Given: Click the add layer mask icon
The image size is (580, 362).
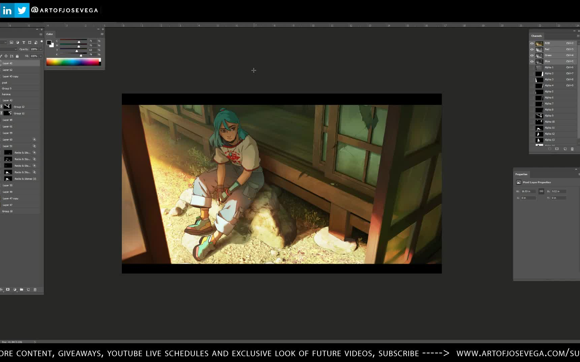Looking at the screenshot, I should pyautogui.click(x=8, y=290).
